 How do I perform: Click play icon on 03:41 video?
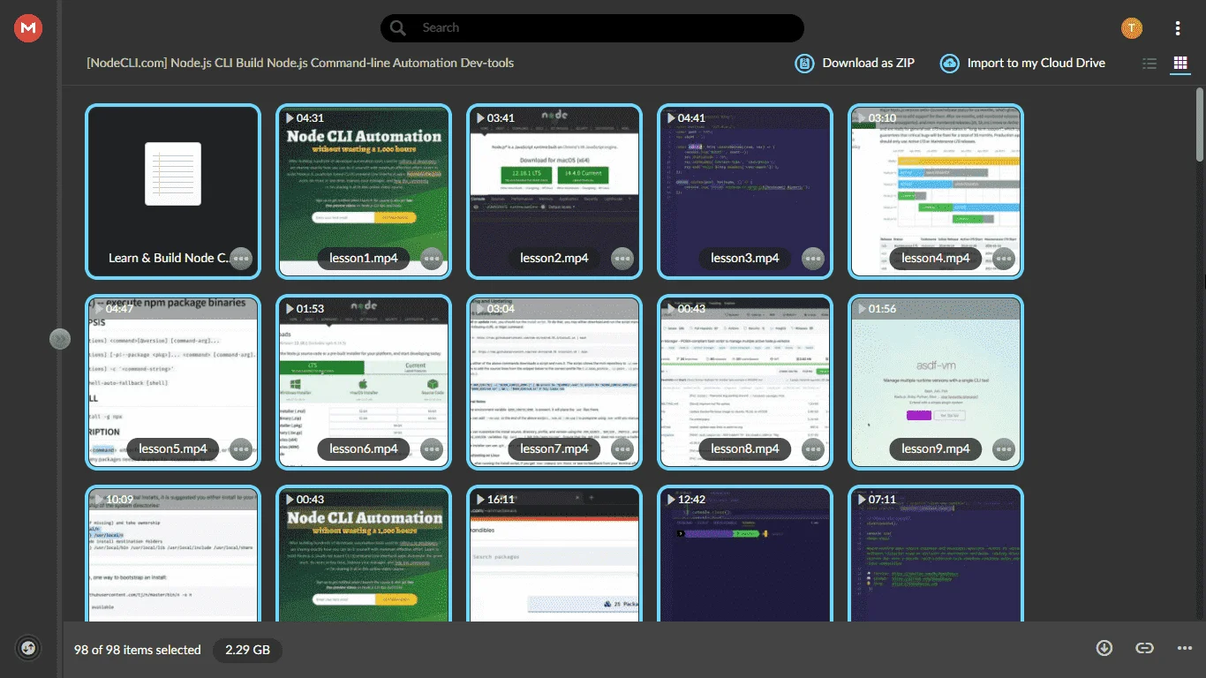pyautogui.click(x=479, y=118)
